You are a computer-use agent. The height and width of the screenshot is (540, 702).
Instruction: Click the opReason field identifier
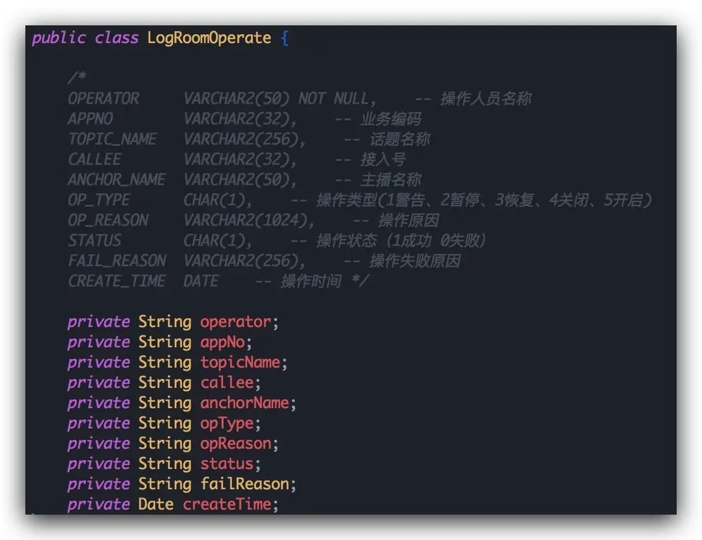(235, 444)
